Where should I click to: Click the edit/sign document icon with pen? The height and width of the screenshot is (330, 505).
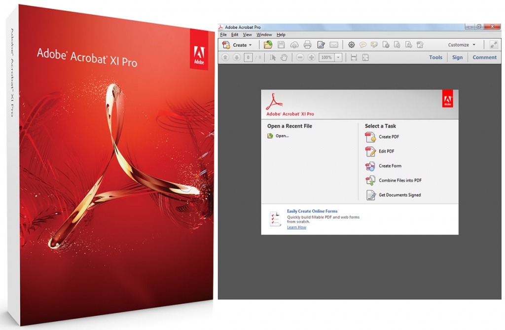coord(321,45)
